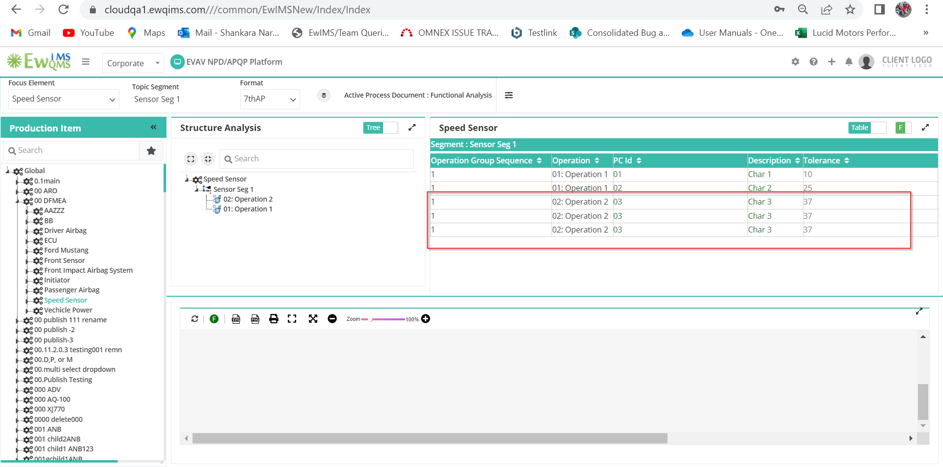
Task: Click the plus icon in app header
Action: point(832,62)
